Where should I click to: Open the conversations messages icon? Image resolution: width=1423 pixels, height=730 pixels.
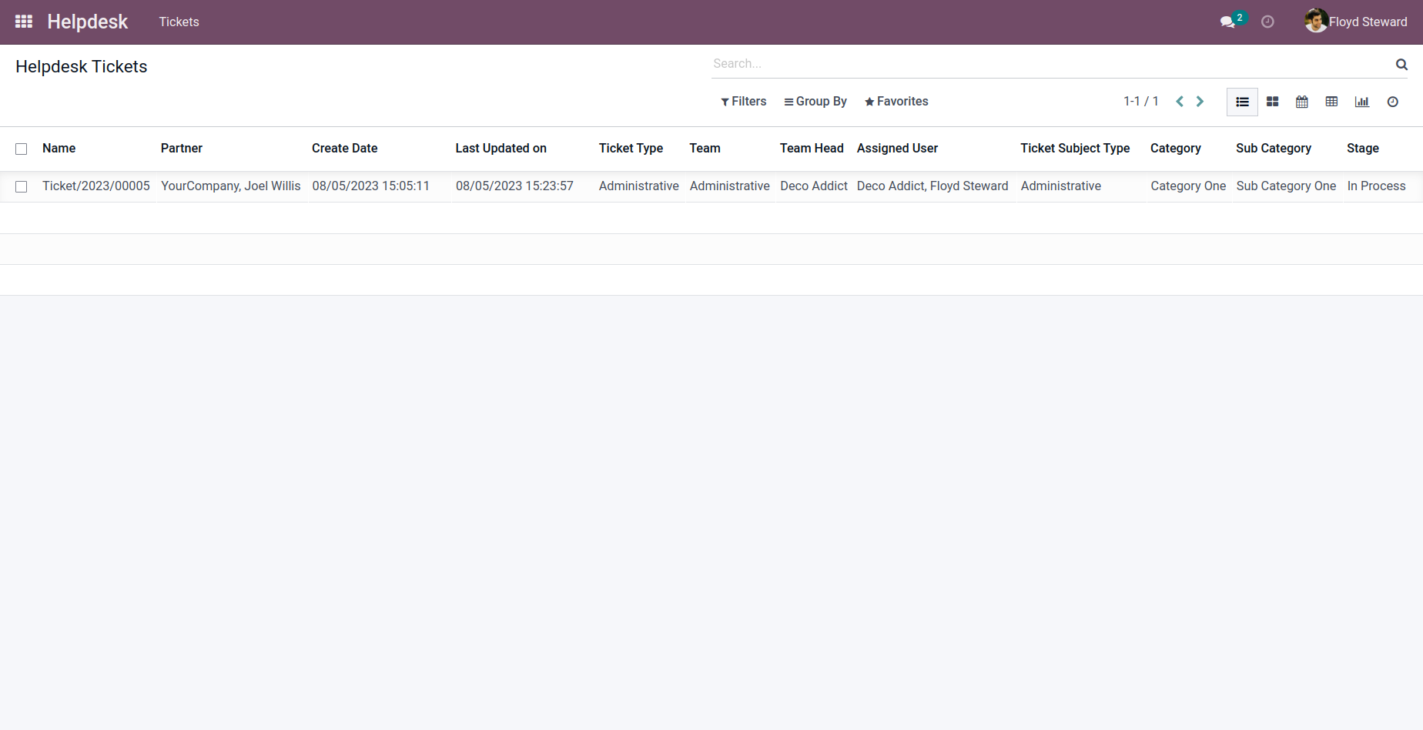tap(1227, 22)
